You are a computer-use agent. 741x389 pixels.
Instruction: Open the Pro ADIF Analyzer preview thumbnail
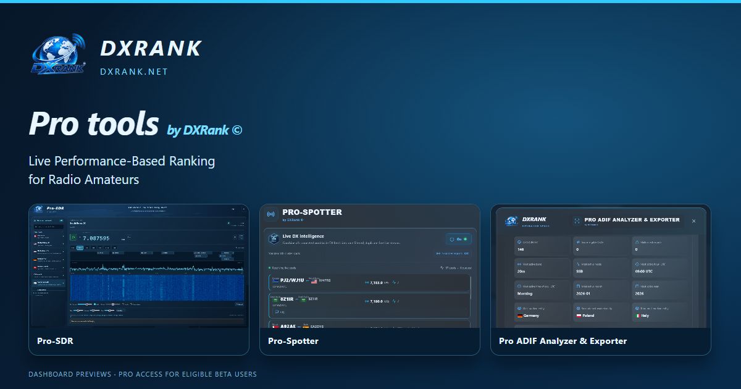click(x=600, y=266)
